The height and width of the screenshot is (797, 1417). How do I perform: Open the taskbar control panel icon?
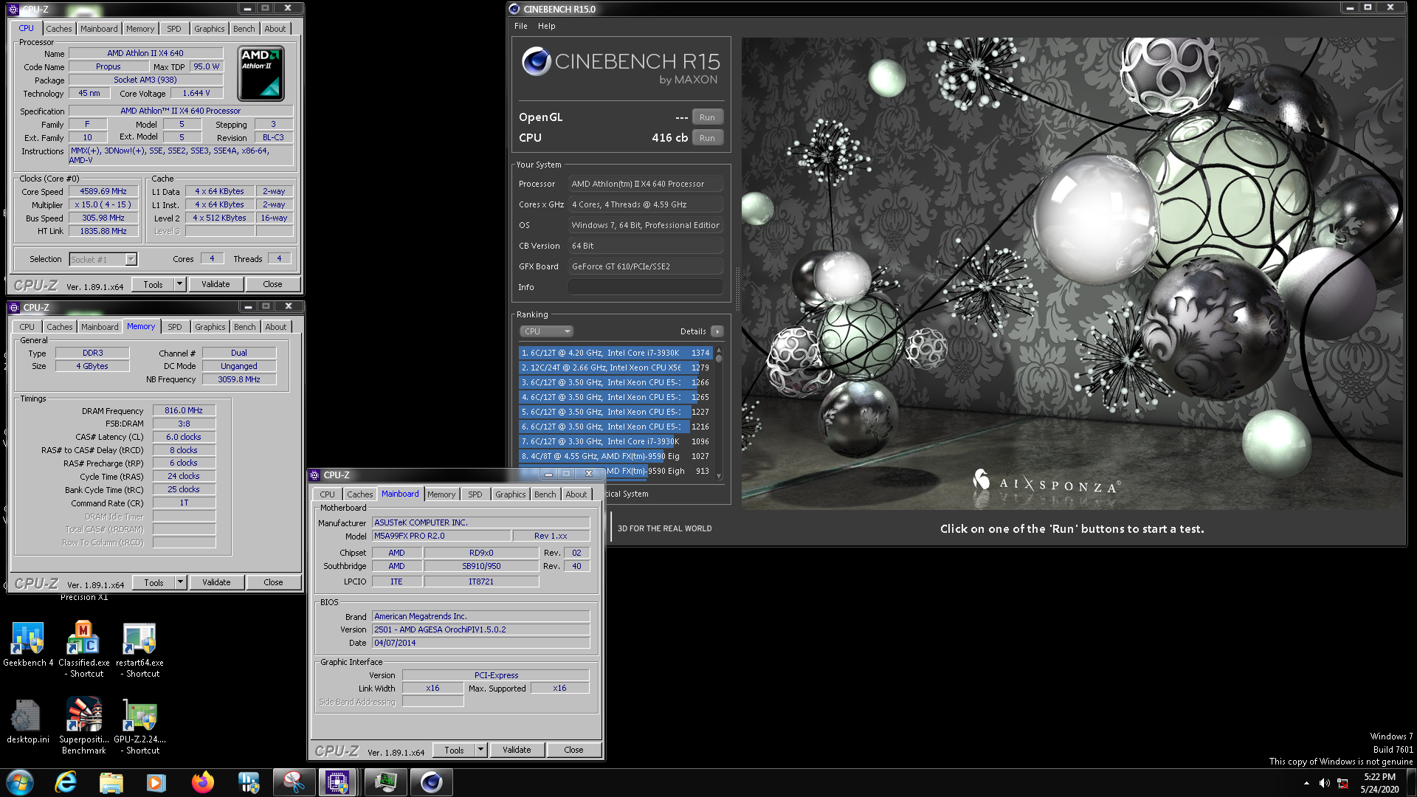(249, 782)
